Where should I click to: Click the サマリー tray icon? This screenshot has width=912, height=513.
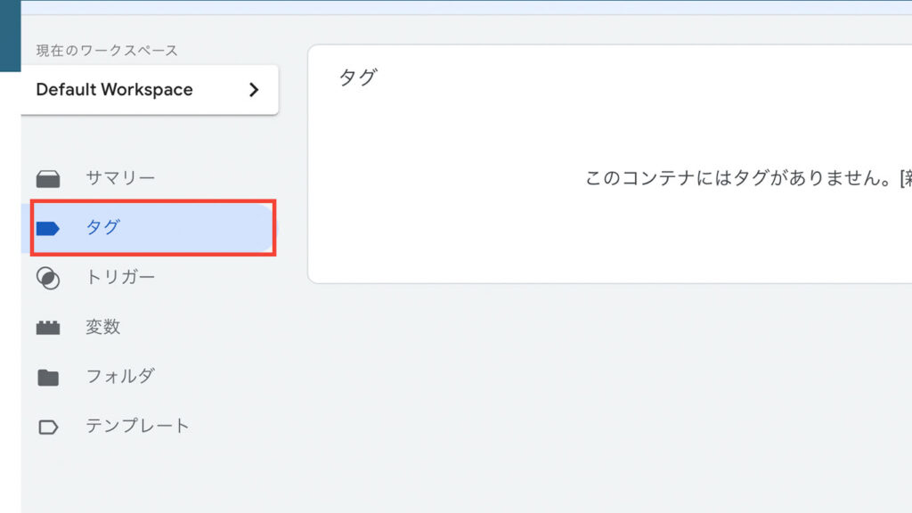pyautogui.click(x=48, y=179)
